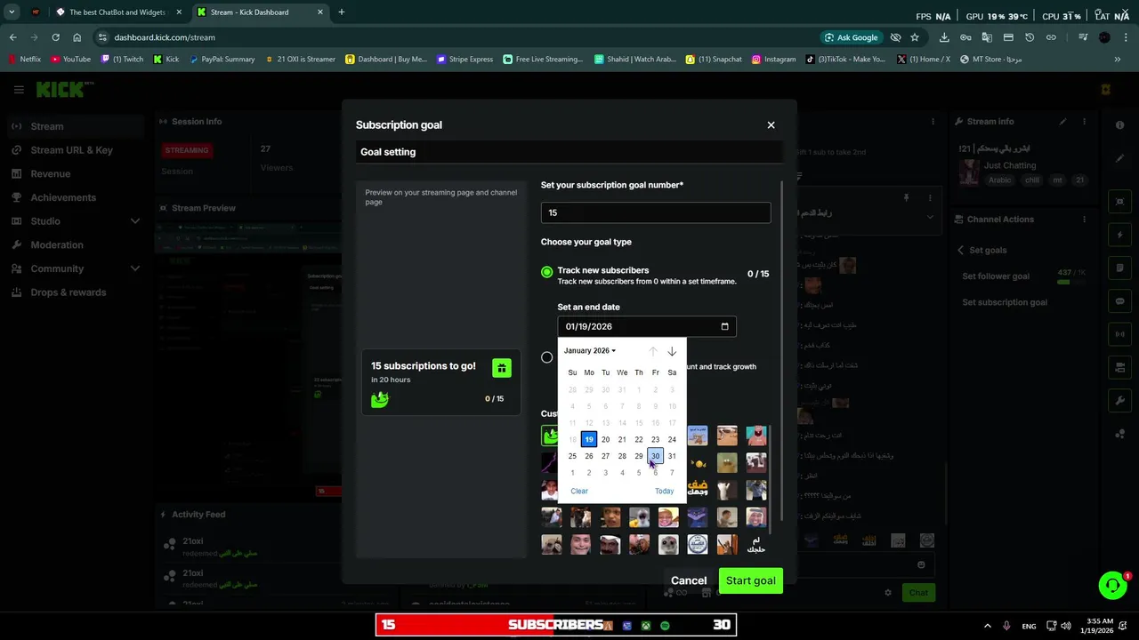Bookmark this page with the star icon

pos(915,37)
